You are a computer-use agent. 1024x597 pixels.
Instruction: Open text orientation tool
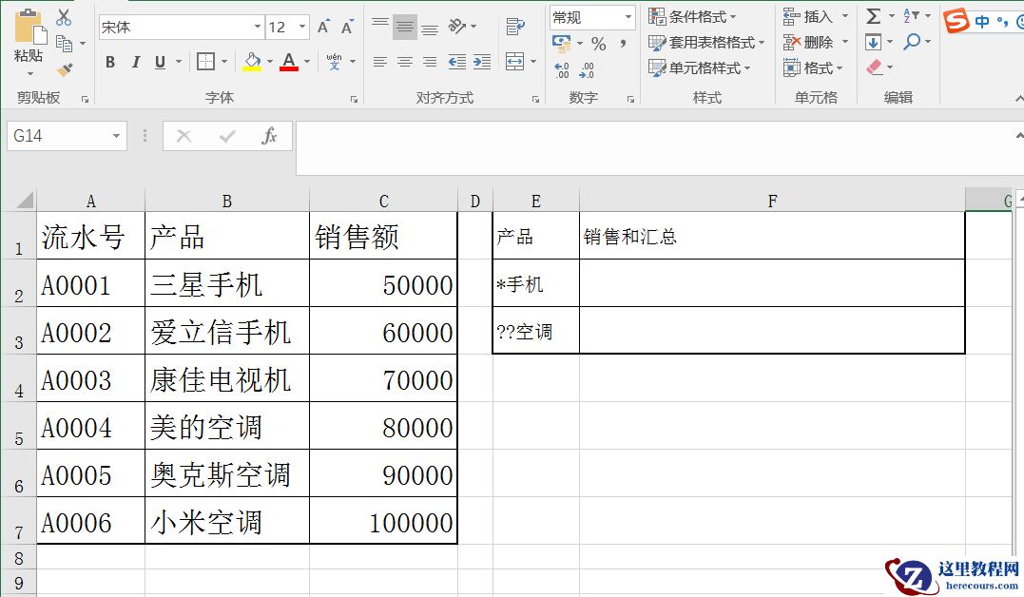click(x=457, y=27)
